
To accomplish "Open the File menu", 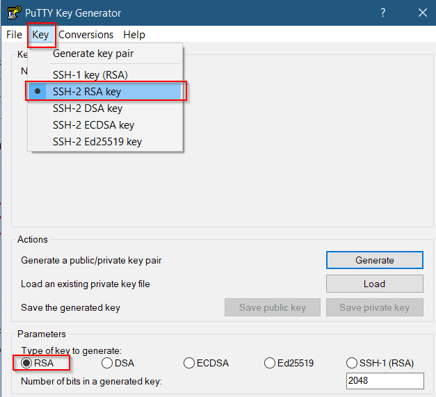I will 14,35.
